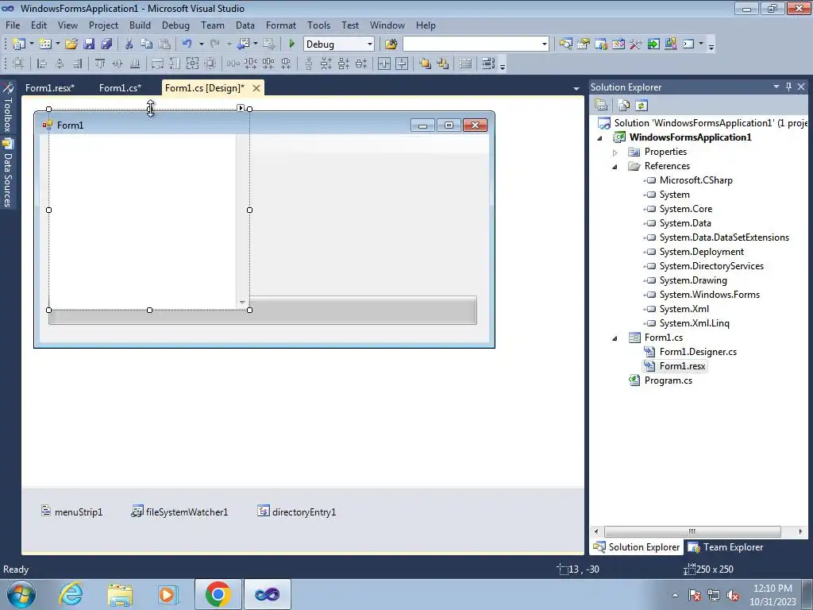Click the Align Tops layout icon
The width and height of the screenshot is (813, 610).
[99, 64]
